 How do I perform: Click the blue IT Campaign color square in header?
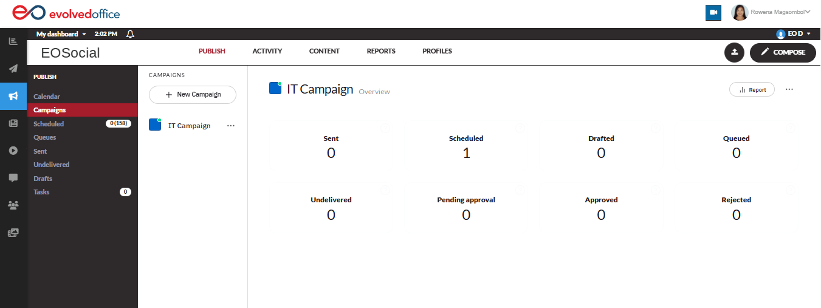point(275,89)
